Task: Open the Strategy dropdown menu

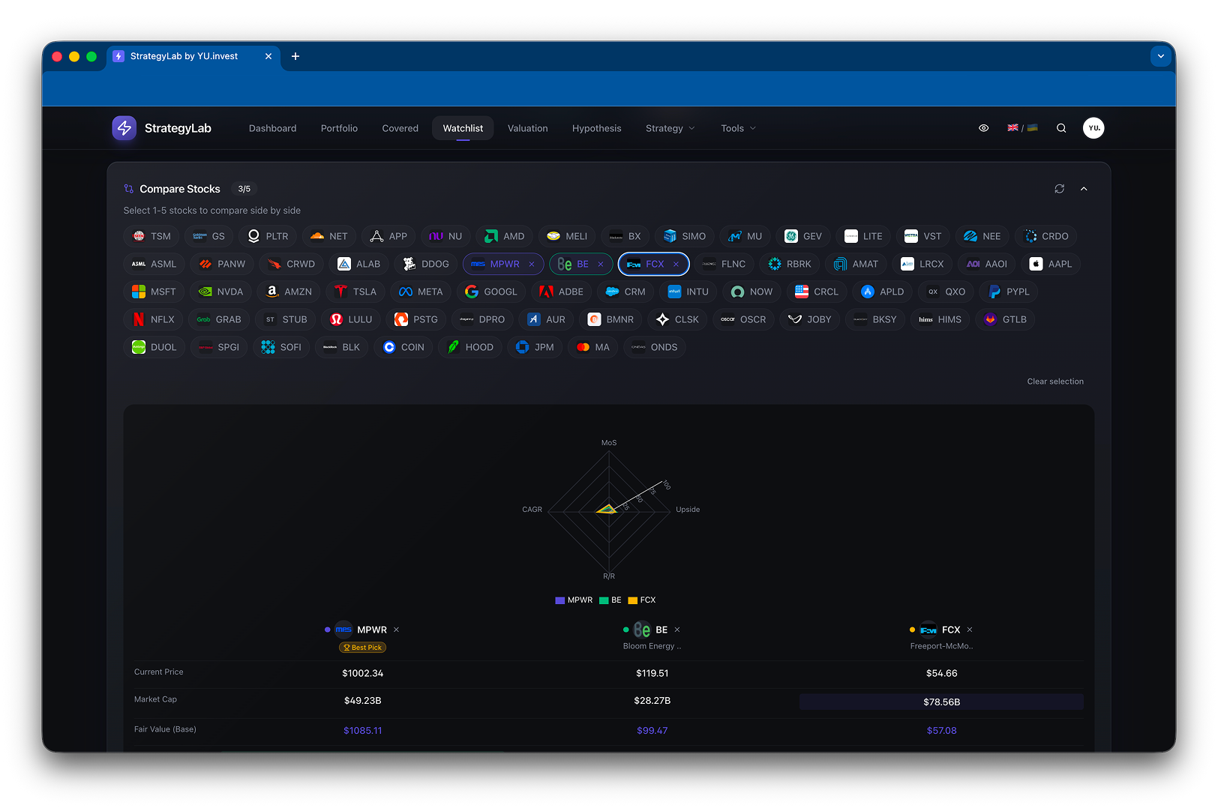Action: click(669, 127)
